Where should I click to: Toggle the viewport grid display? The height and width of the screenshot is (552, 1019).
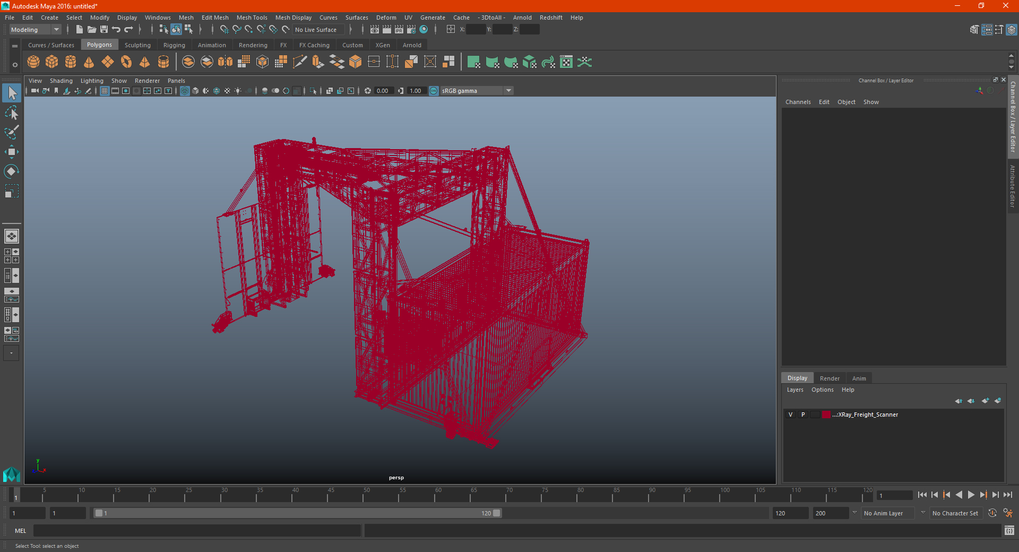point(105,91)
